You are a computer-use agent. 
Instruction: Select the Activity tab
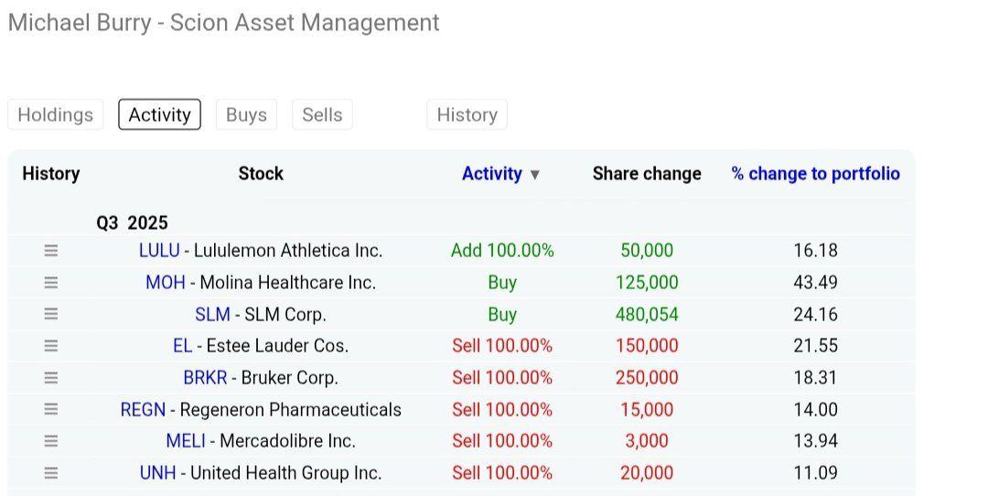point(159,115)
